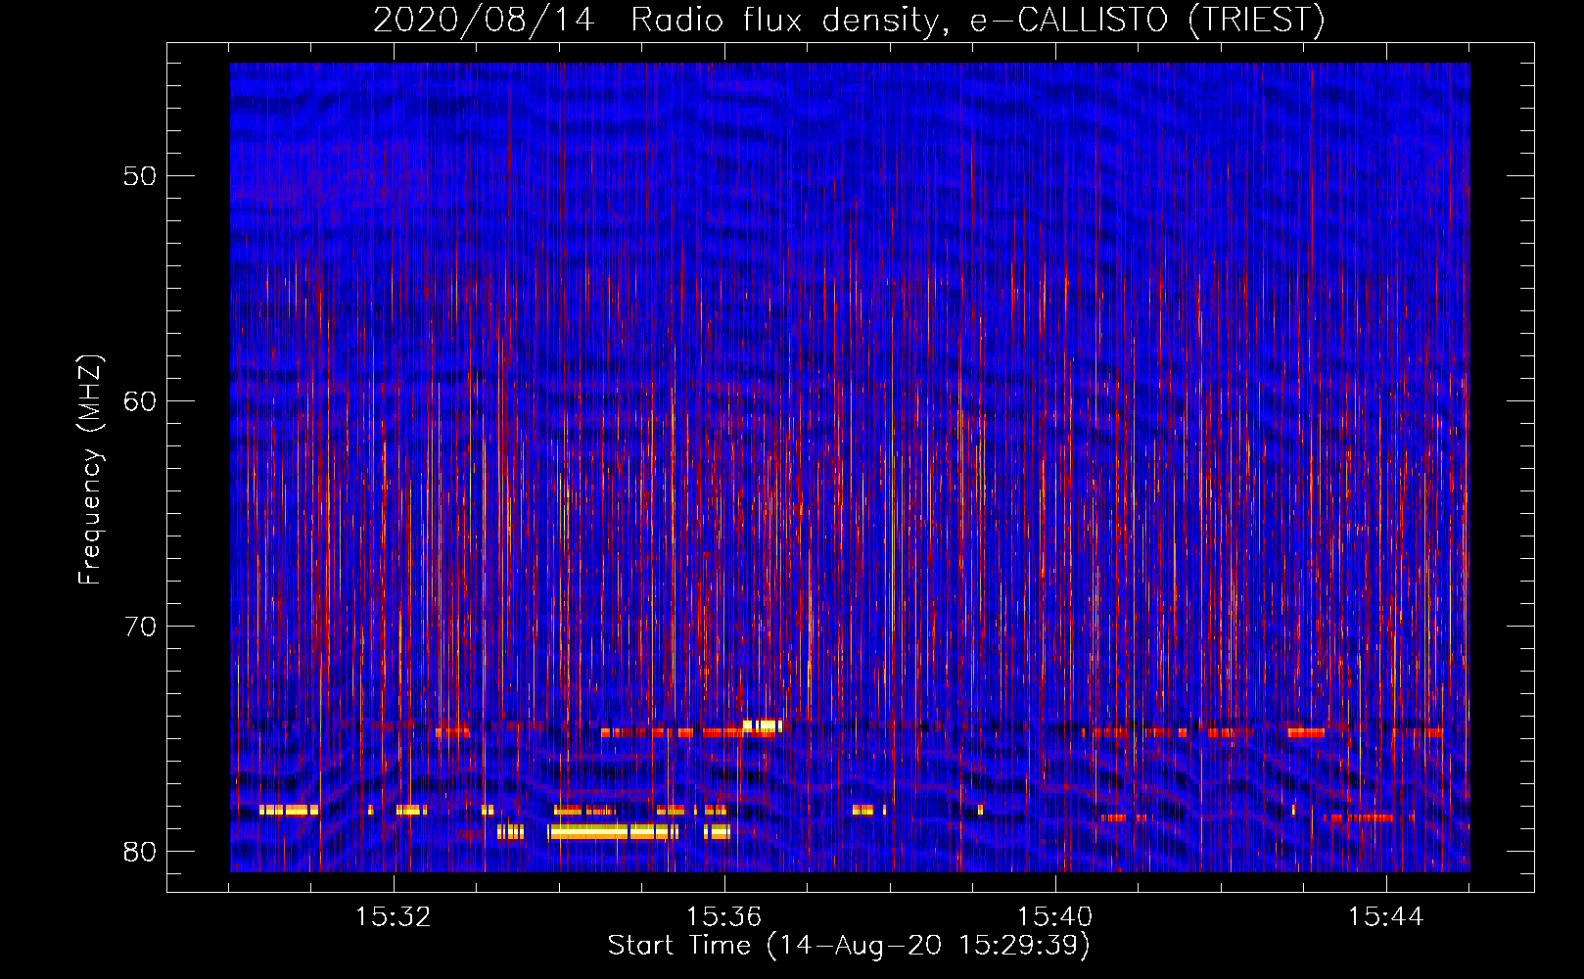Image resolution: width=1584 pixels, height=979 pixels.
Task: Click the 15:36 time tick label
Action: [x=724, y=916]
